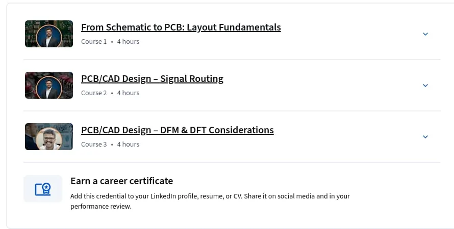
Task: Click "4 hours" beside Course 1
Action: coord(128,42)
